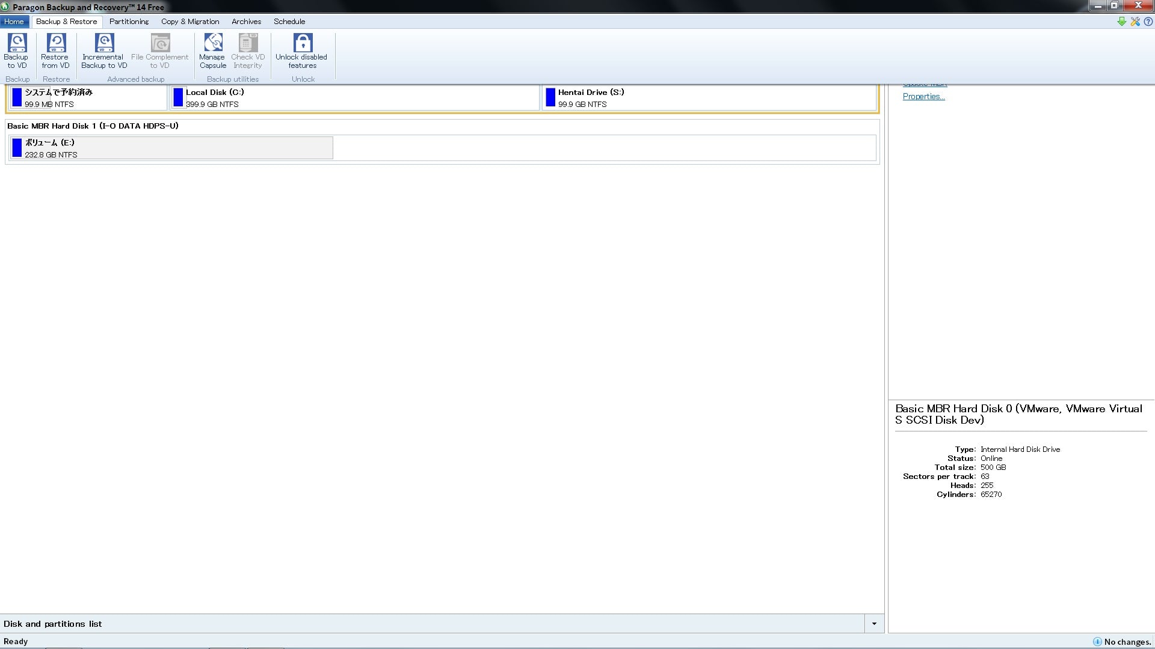
Task: Select the ボリューム (E:) volume
Action: [171, 148]
